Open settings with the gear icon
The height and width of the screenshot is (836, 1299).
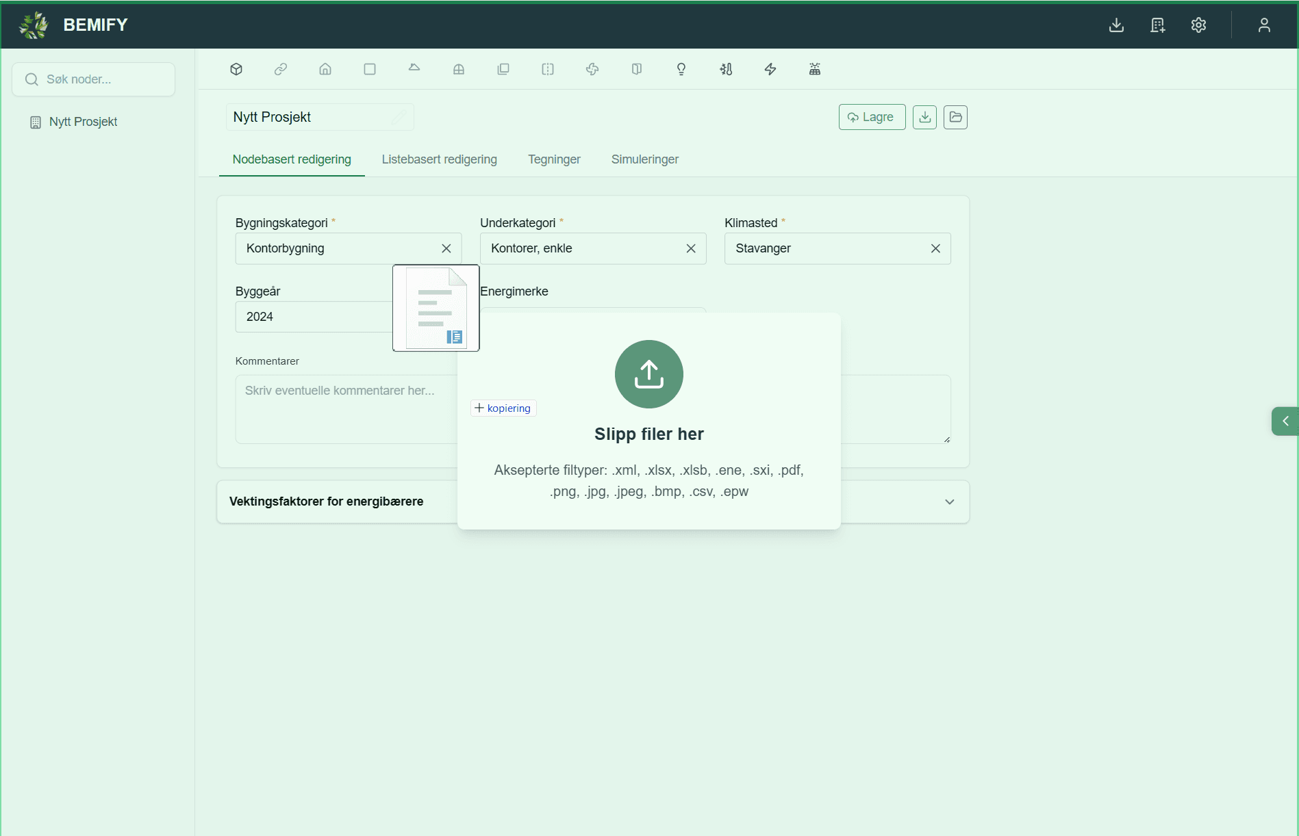pos(1198,25)
